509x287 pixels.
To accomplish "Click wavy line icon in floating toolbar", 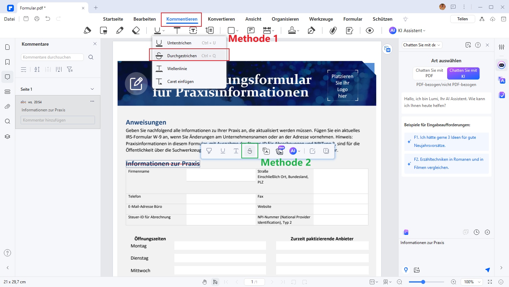I will point(236,151).
